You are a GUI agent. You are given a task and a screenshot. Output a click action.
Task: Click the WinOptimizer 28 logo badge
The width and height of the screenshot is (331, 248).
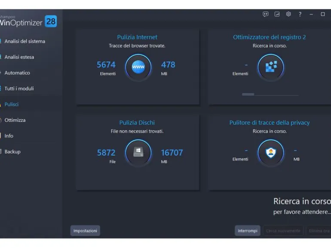point(51,21)
